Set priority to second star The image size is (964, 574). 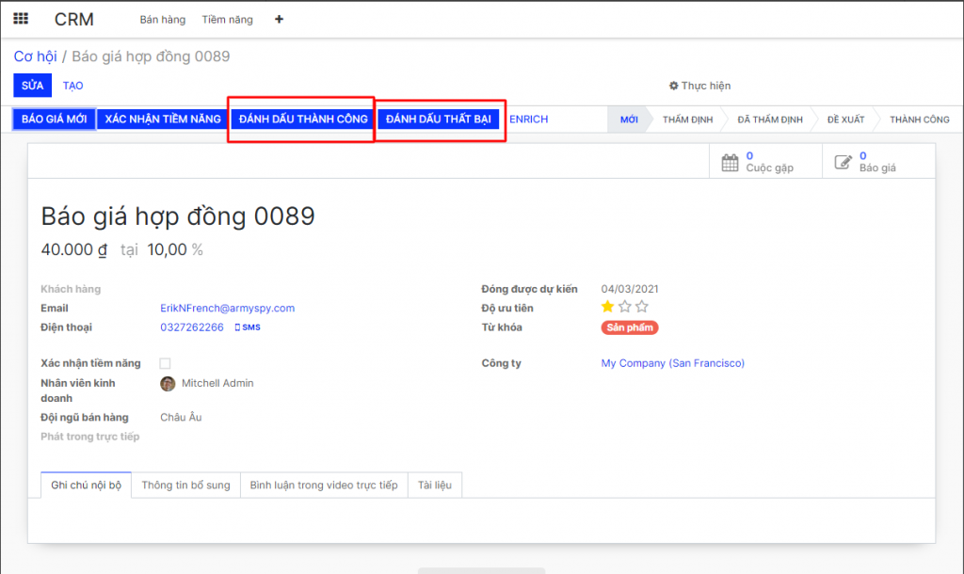(625, 306)
